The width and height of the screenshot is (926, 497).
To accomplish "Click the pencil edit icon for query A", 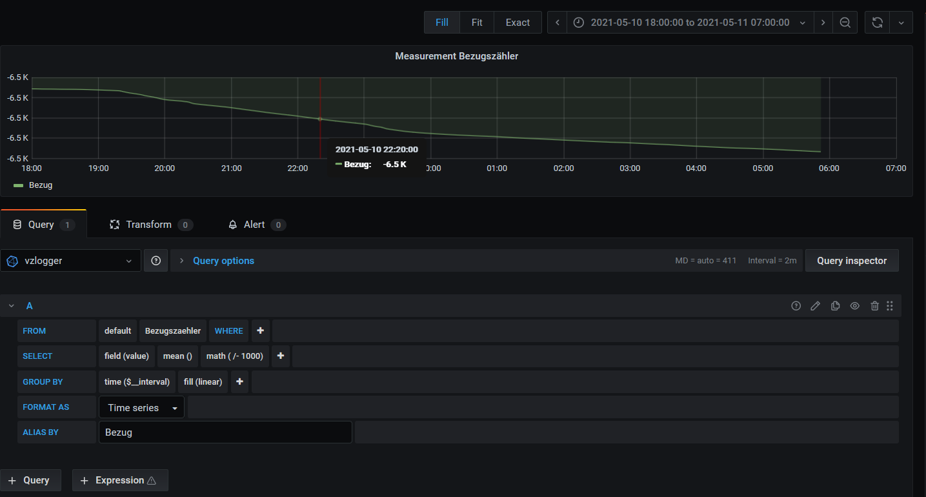I will click(816, 306).
